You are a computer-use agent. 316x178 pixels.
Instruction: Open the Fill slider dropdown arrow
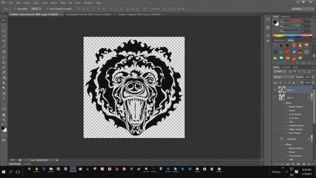click(x=313, y=83)
